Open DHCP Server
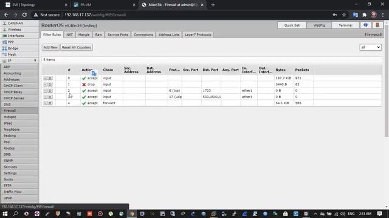The width and height of the screenshot is (389, 218). [x=19, y=98]
